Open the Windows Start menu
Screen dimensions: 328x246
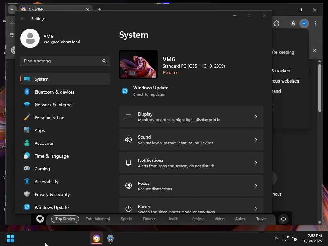point(10,238)
